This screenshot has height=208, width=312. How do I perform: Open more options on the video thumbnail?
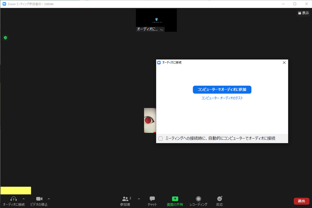pos(162,29)
